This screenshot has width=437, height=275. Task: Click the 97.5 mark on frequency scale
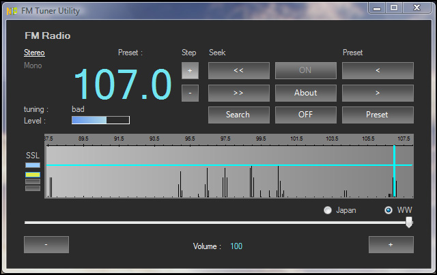pyautogui.click(x=225, y=139)
